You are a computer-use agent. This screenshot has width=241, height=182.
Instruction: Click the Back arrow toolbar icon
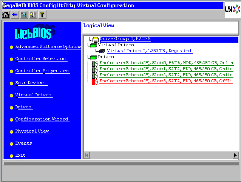[x=15, y=15]
